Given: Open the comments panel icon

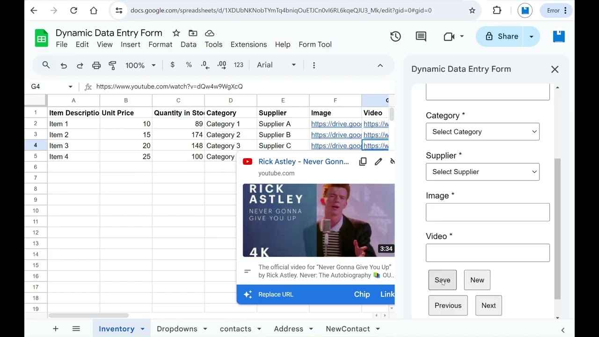Looking at the screenshot, I should pos(421,37).
